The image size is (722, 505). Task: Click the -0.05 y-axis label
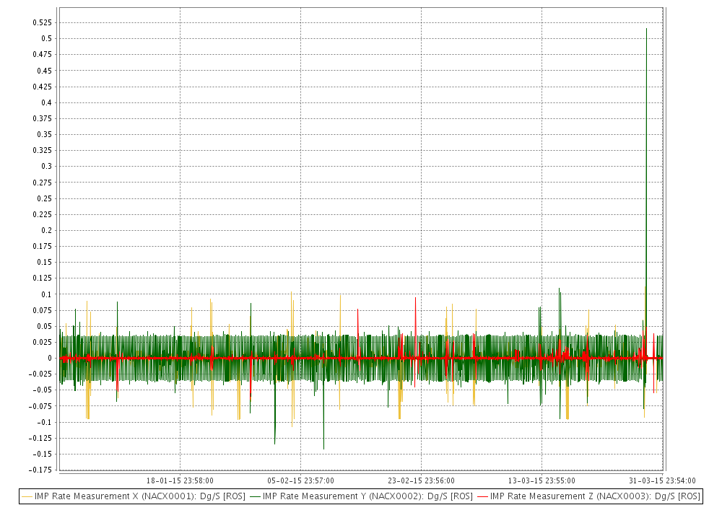click(x=43, y=390)
